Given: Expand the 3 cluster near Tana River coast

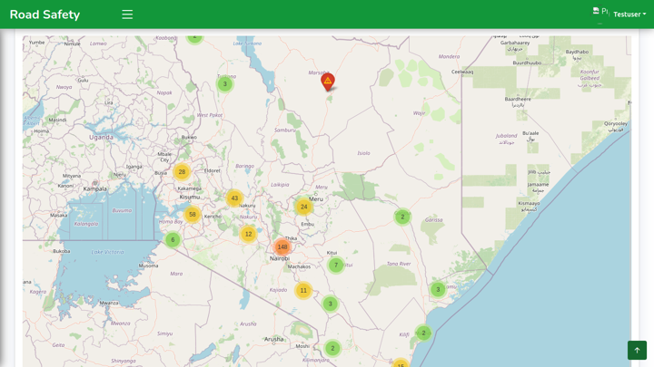Looking at the screenshot, I should pos(438,290).
